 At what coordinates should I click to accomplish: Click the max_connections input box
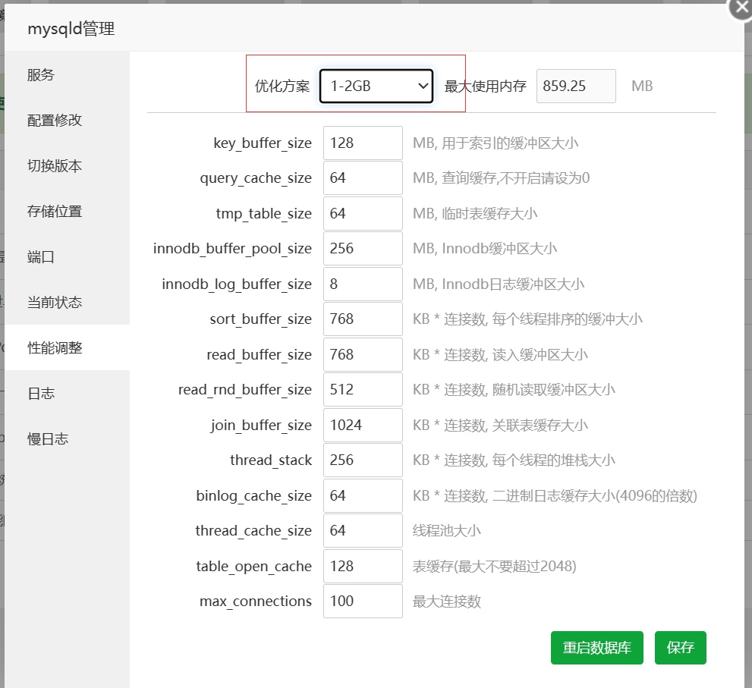point(363,601)
